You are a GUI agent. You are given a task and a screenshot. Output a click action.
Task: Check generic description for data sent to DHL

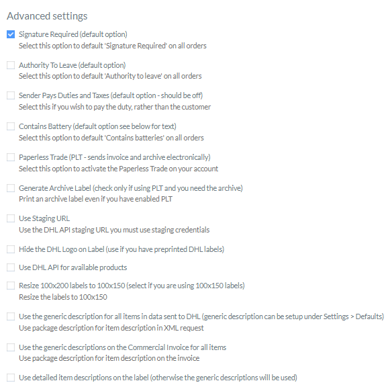[11, 316]
